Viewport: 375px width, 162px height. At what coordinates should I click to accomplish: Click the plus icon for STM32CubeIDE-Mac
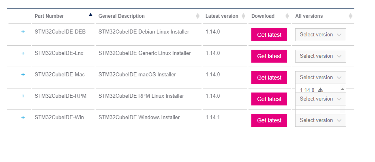point(23,74)
